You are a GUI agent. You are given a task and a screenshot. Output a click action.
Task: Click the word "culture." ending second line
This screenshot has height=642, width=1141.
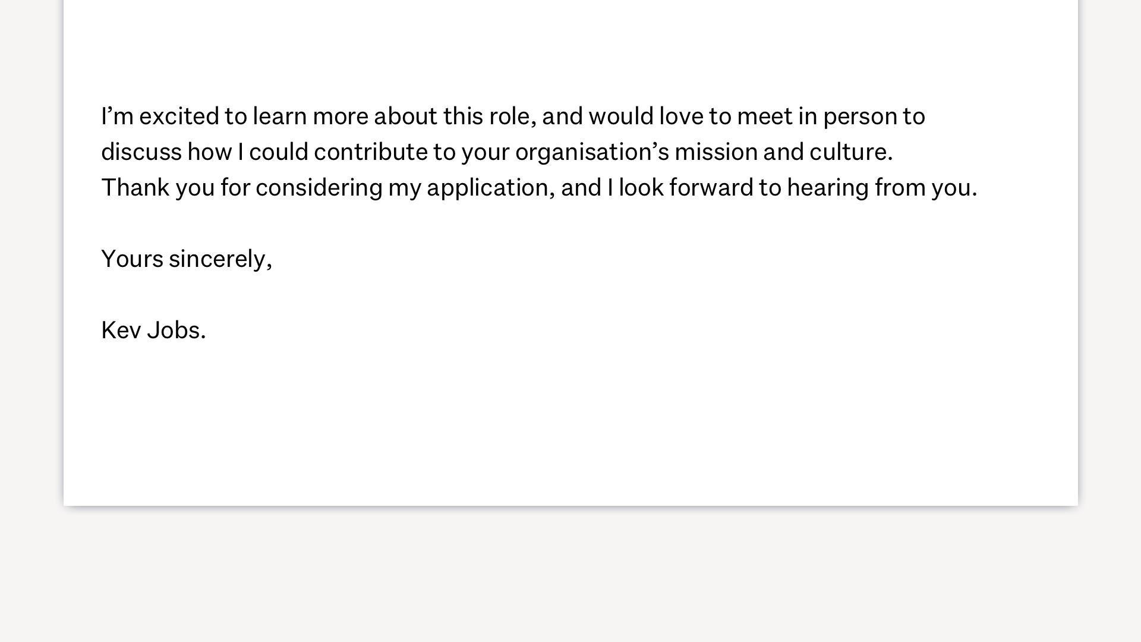pos(851,152)
